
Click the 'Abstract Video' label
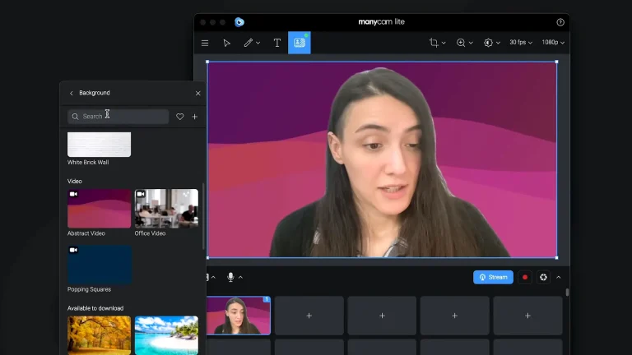click(86, 233)
